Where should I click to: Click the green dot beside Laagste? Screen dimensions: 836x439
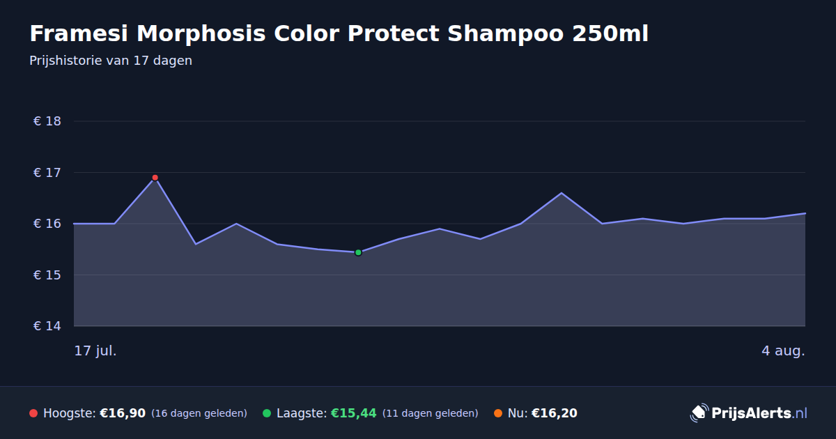[x=266, y=413]
